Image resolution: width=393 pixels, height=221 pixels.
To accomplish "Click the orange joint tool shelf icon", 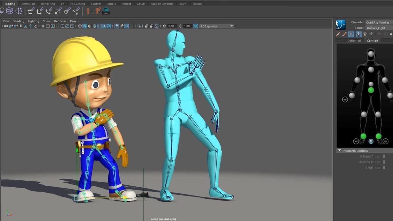I will coord(97,11).
